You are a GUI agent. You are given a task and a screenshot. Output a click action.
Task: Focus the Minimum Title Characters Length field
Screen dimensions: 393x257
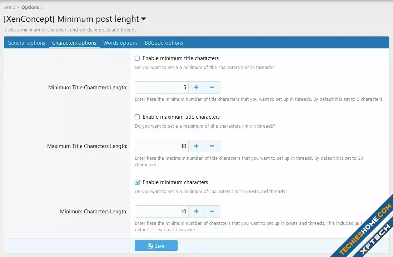coord(161,87)
